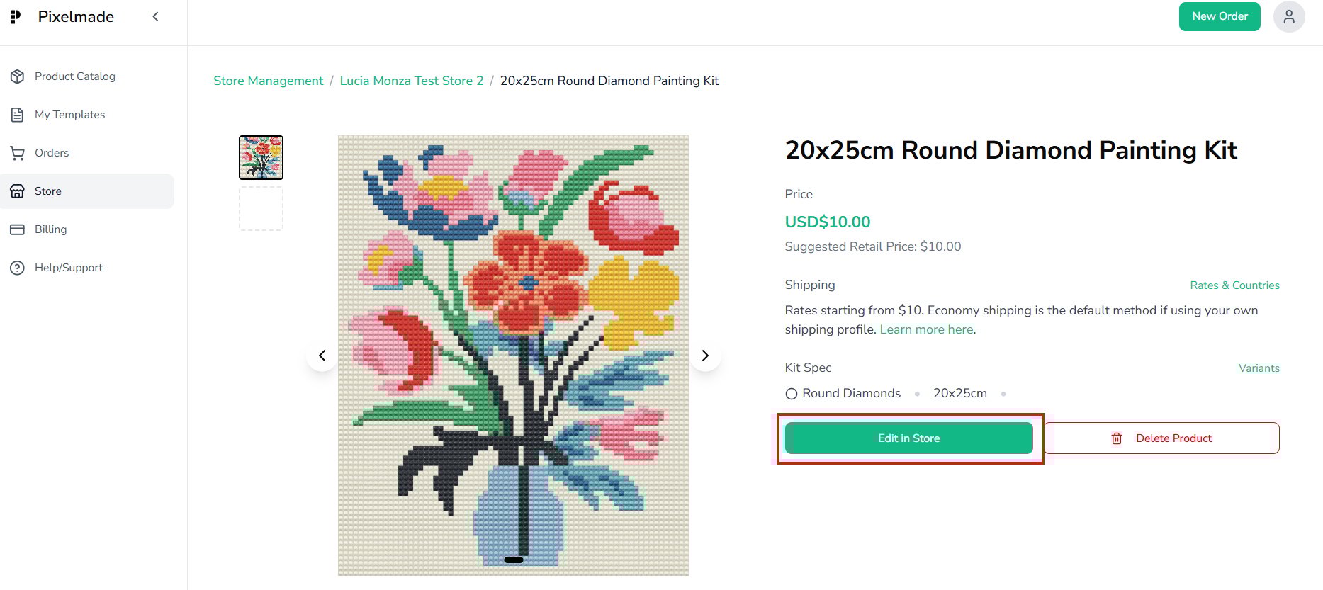
Task: Open the Rates & Countries link
Action: 1234,285
